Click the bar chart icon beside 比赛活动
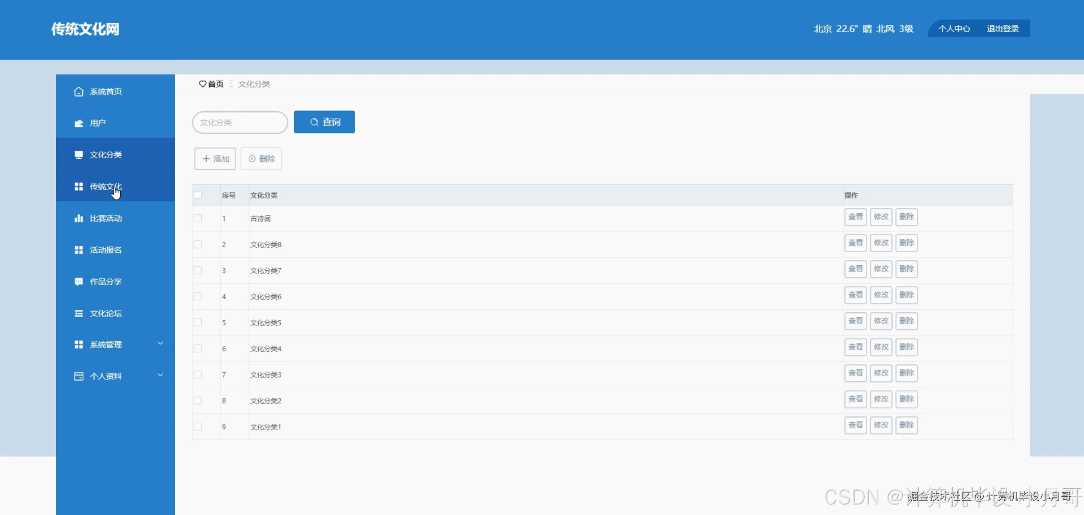Image resolution: width=1084 pixels, height=515 pixels. pyautogui.click(x=79, y=218)
